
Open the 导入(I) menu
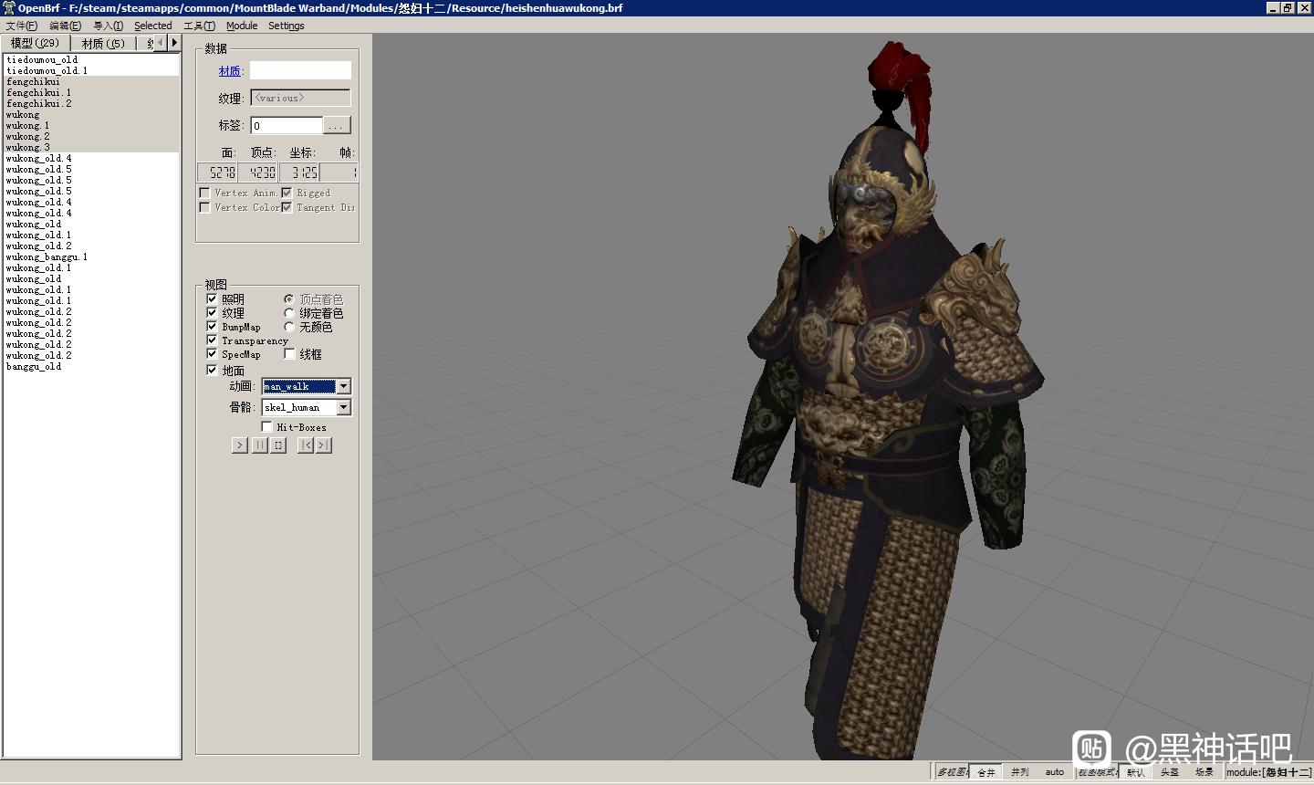click(x=108, y=26)
